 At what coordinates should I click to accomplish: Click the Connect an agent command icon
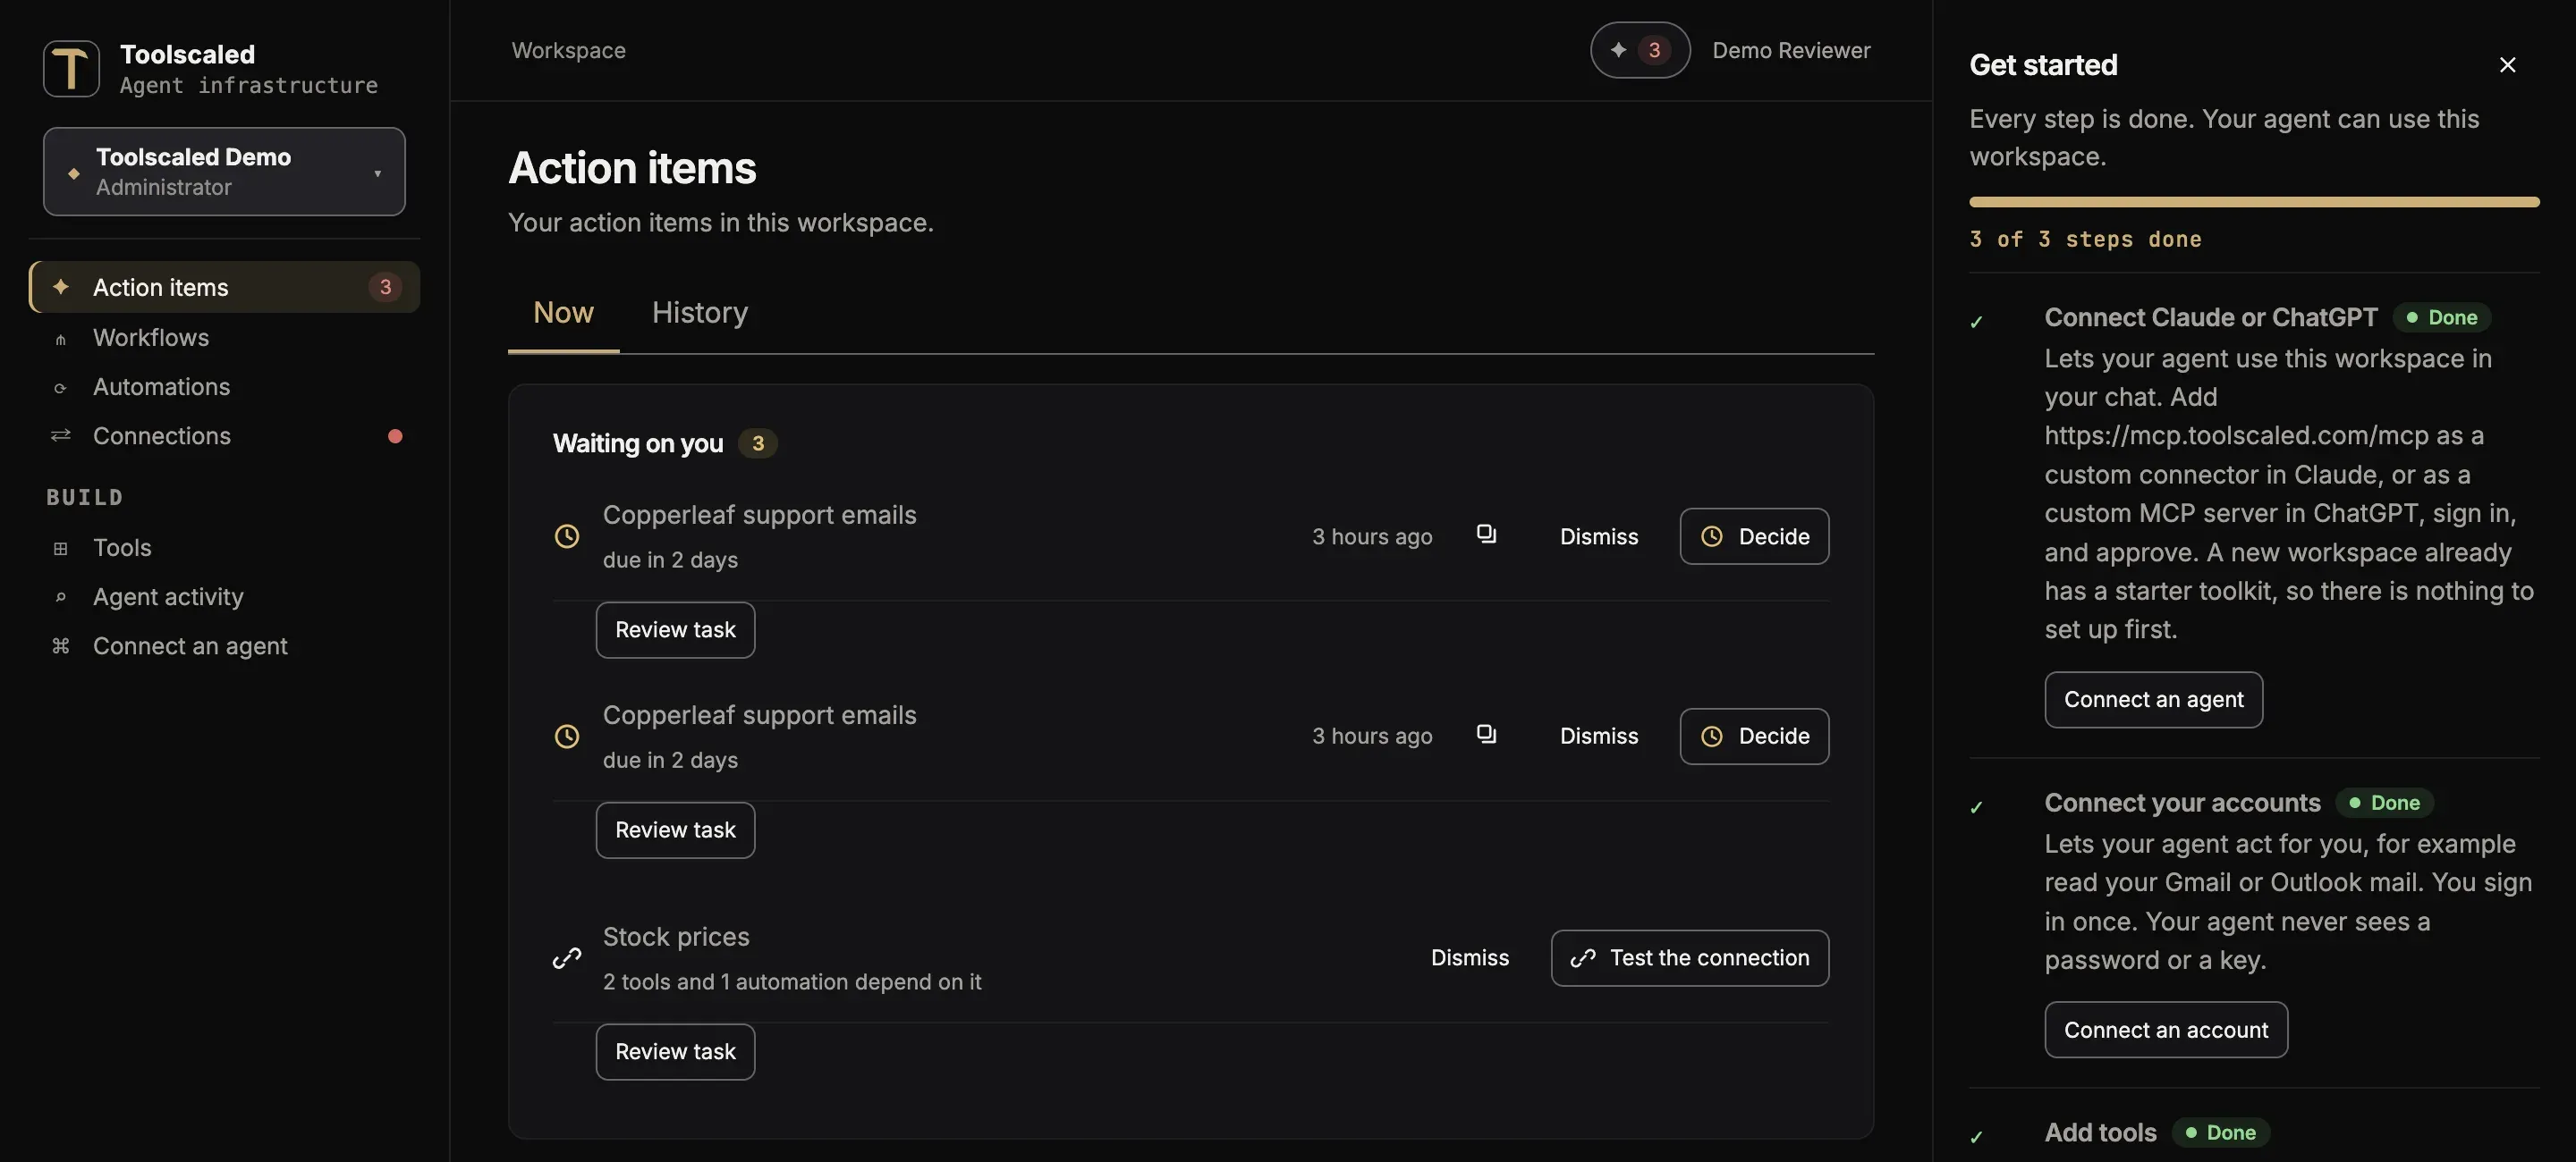pyautogui.click(x=61, y=645)
